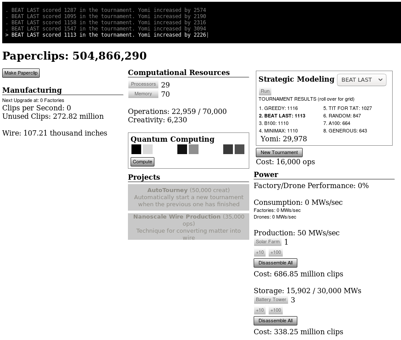Build one Battery Tower
This screenshot has height=340, width=401.
coord(271,299)
